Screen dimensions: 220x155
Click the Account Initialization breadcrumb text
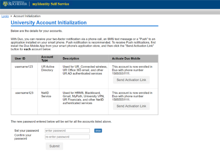pos(27,16)
